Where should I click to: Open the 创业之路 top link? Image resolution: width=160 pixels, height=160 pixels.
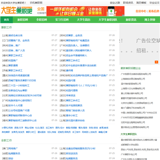coord(115,3)
